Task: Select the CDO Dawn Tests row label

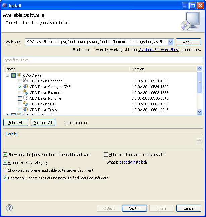Action: pyautogui.click(x=43, y=110)
